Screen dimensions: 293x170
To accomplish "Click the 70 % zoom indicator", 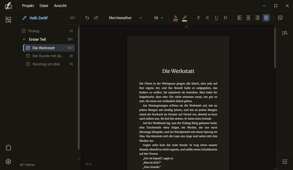I will tap(88, 165).
